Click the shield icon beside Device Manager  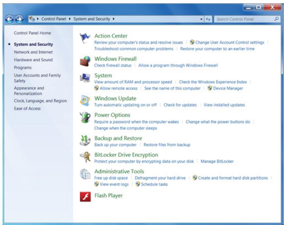point(210,88)
